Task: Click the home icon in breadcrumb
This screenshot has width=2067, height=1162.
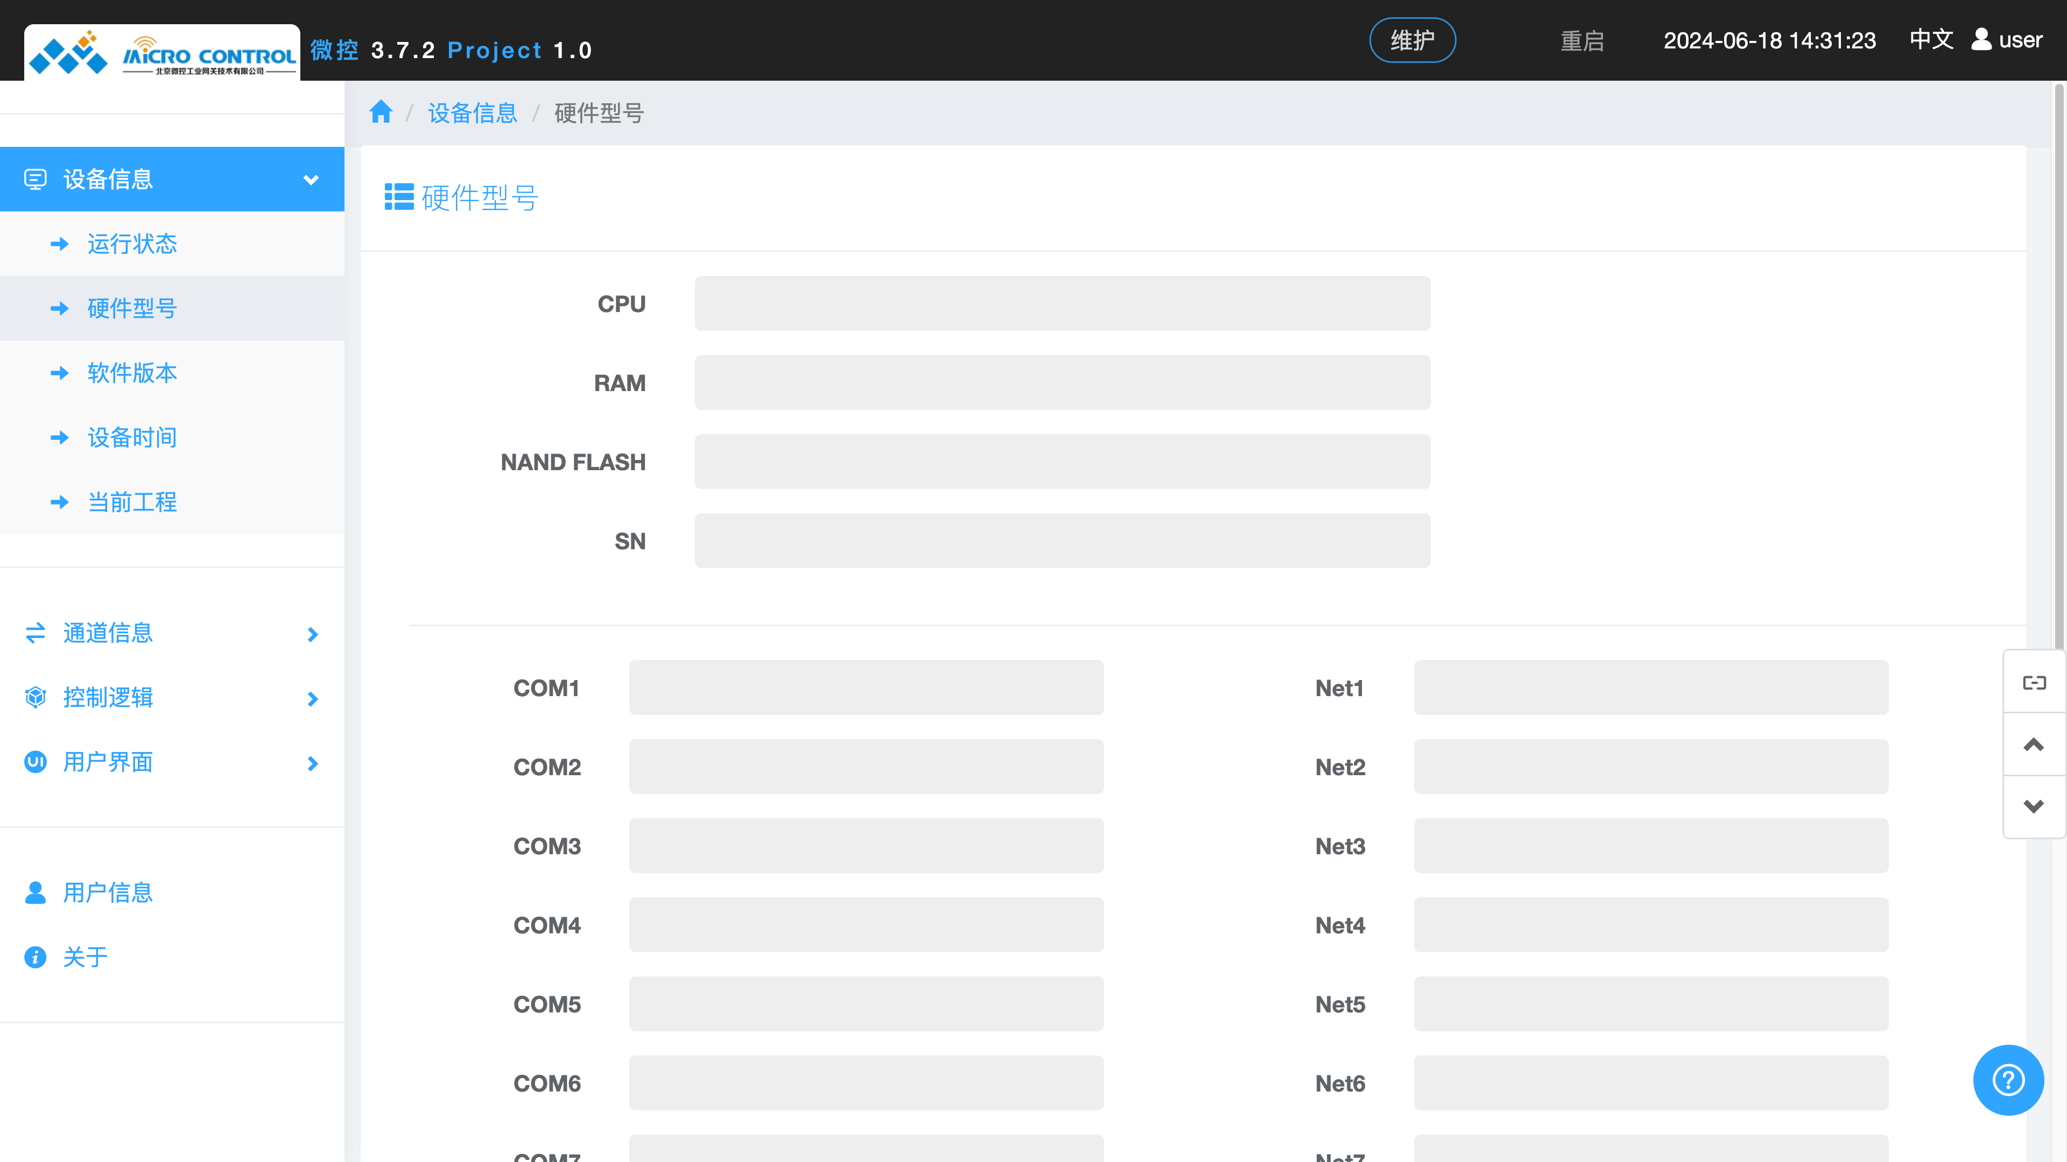Action: (x=381, y=112)
